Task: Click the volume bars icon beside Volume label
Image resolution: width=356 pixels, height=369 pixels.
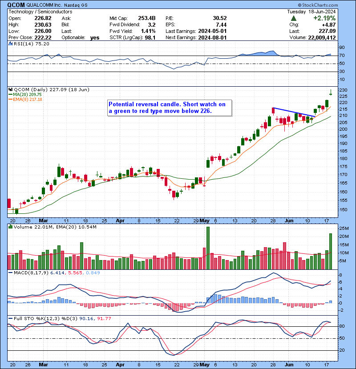Action: tap(11, 227)
